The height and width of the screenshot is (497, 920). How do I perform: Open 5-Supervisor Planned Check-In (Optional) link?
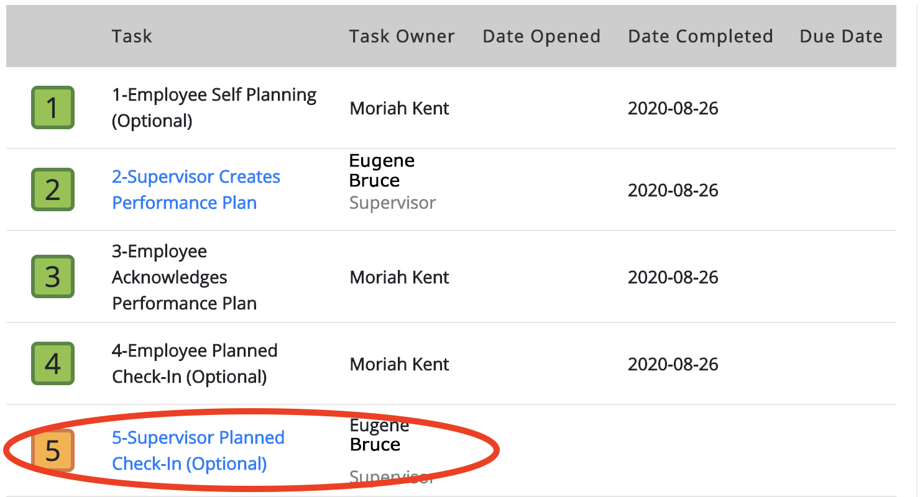(198, 450)
